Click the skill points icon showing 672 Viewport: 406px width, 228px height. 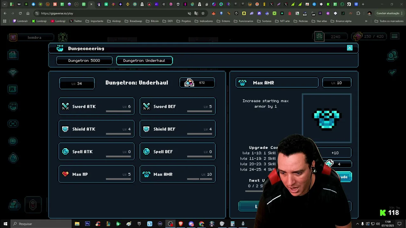[189, 83]
